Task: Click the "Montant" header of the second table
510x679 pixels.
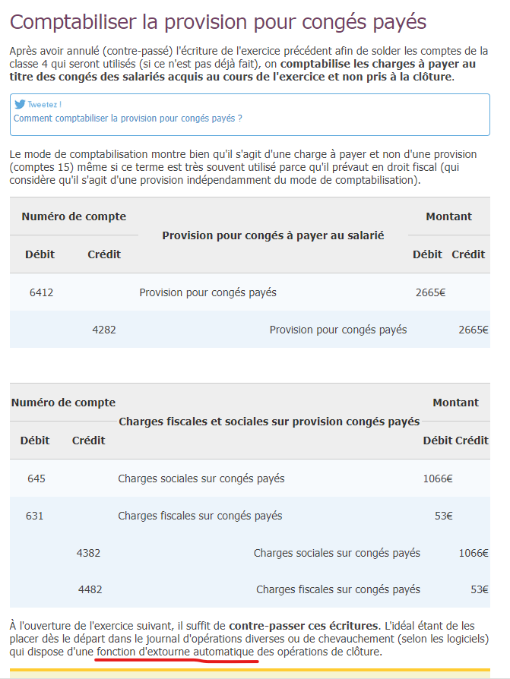Action: click(x=455, y=403)
